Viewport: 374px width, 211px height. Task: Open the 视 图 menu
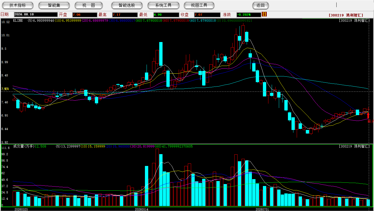tap(89, 5)
